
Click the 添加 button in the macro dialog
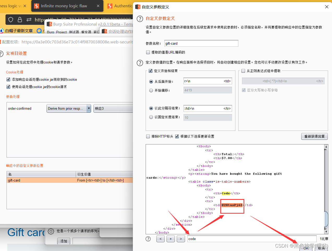(64, 241)
